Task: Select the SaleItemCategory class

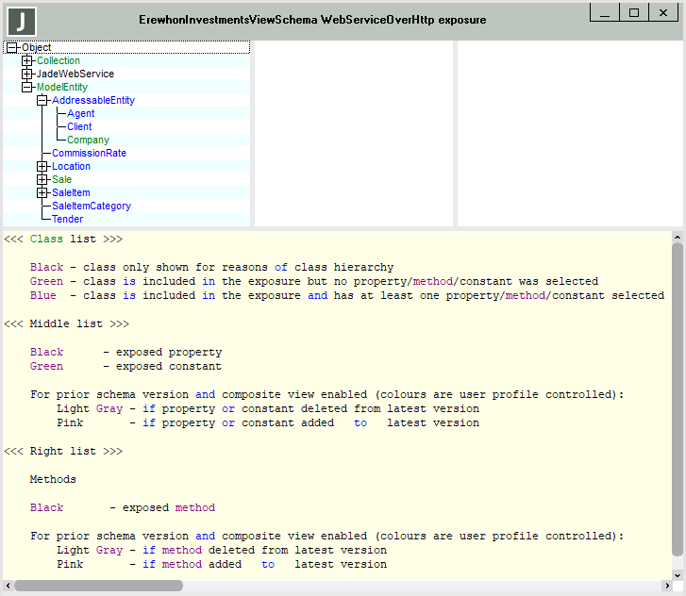Action: point(92,207)
